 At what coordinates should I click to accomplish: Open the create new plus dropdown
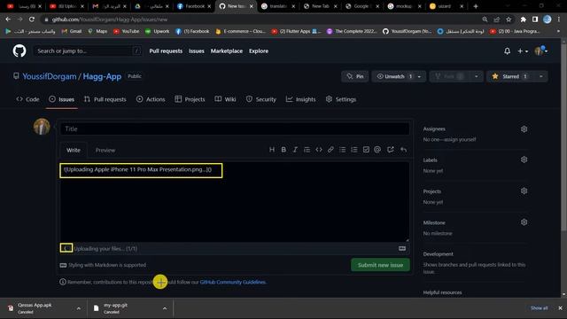(523, 51)
